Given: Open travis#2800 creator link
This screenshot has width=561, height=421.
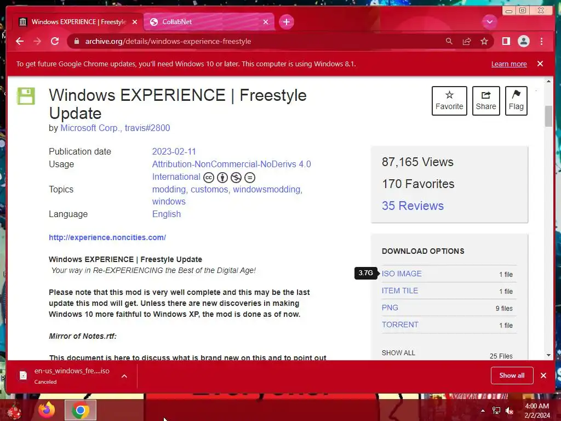Looking at the screenshot, I should point(147,128).
